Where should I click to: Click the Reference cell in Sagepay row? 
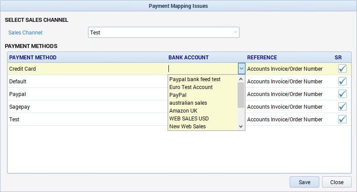285,107
